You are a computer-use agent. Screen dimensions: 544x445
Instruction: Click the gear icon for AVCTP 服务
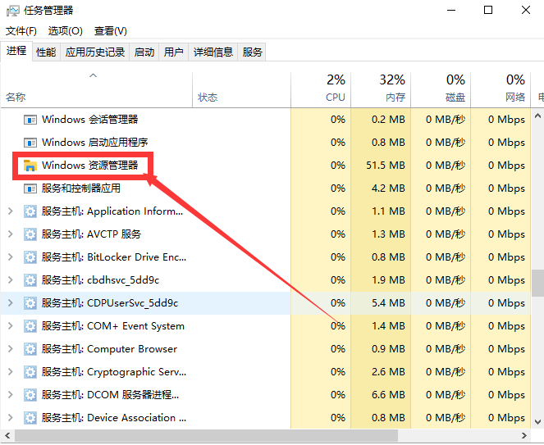coord(30,234)
